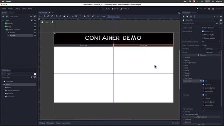Revert the Horizontal size flag value
This screenshot has height=126, width=224.
201,81
